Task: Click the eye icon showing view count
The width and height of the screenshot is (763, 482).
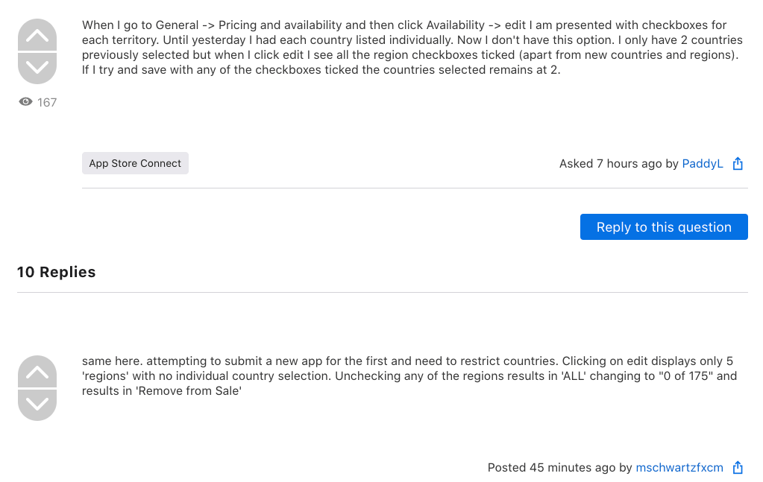Action: [24, 101]
